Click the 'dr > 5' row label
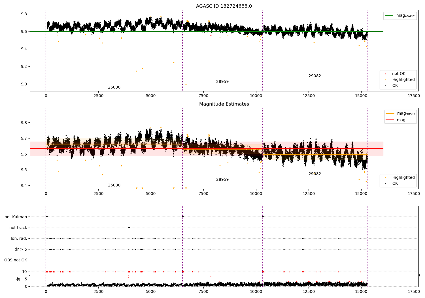Screen dimensions: 425x298 click(21, 249)
